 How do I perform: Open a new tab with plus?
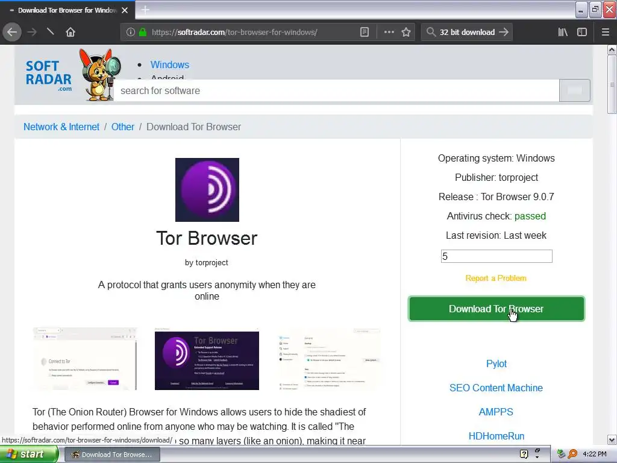[145, 10]
